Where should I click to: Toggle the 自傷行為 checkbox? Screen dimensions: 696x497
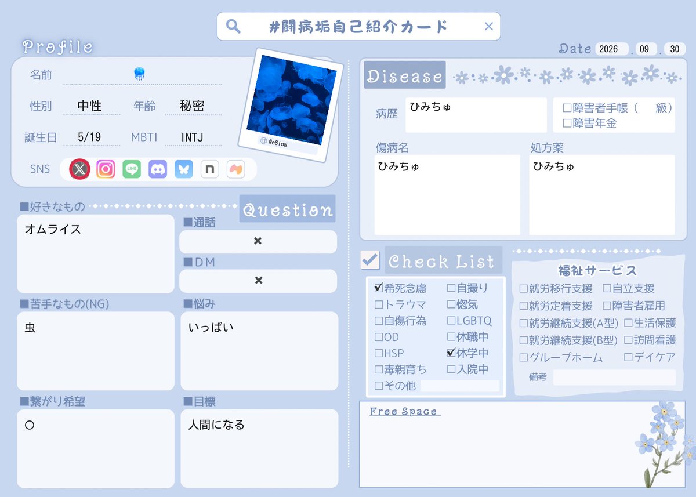(x=379, y=320)
